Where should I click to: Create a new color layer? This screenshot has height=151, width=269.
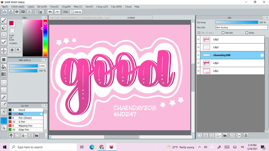click(200, 136)
